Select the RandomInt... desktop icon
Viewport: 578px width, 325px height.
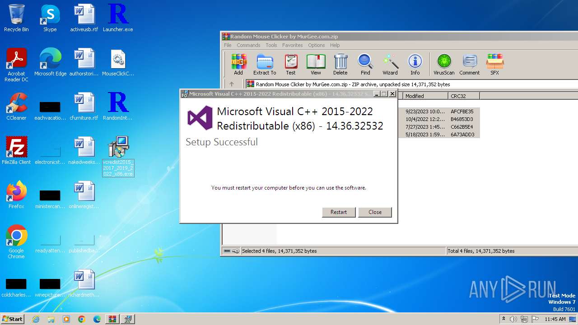coord(118,107)
